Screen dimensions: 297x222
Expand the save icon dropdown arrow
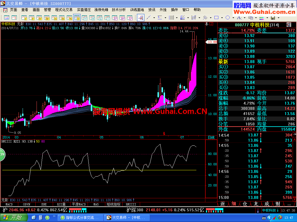click(278, 18)
